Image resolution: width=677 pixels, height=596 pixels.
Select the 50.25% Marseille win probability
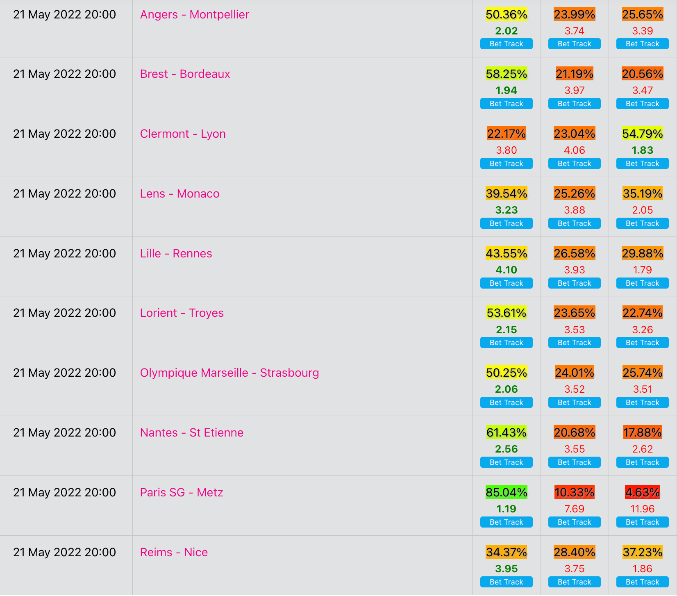pyautogui.click(x=507, y=373)
